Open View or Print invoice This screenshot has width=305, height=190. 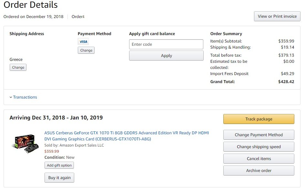[277, 16]
